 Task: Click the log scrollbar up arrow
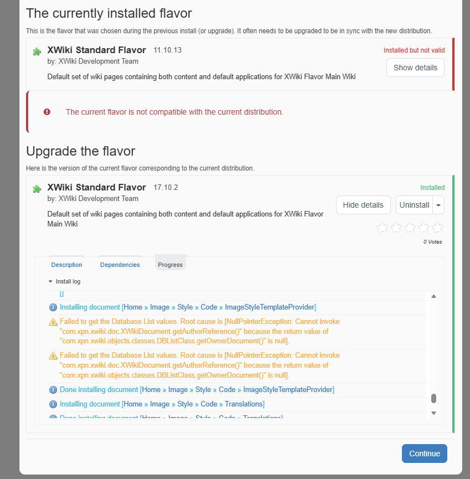point(433,297)
